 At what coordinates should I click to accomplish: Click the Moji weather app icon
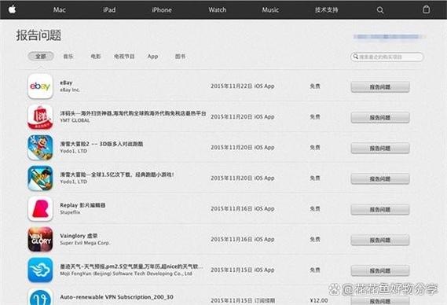[x=40, y=270]
